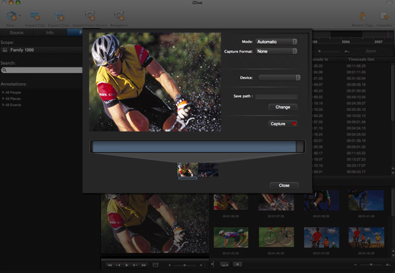Click the Recapture toolbar icon
Screen dimensions: 395x273
point(119,16)
